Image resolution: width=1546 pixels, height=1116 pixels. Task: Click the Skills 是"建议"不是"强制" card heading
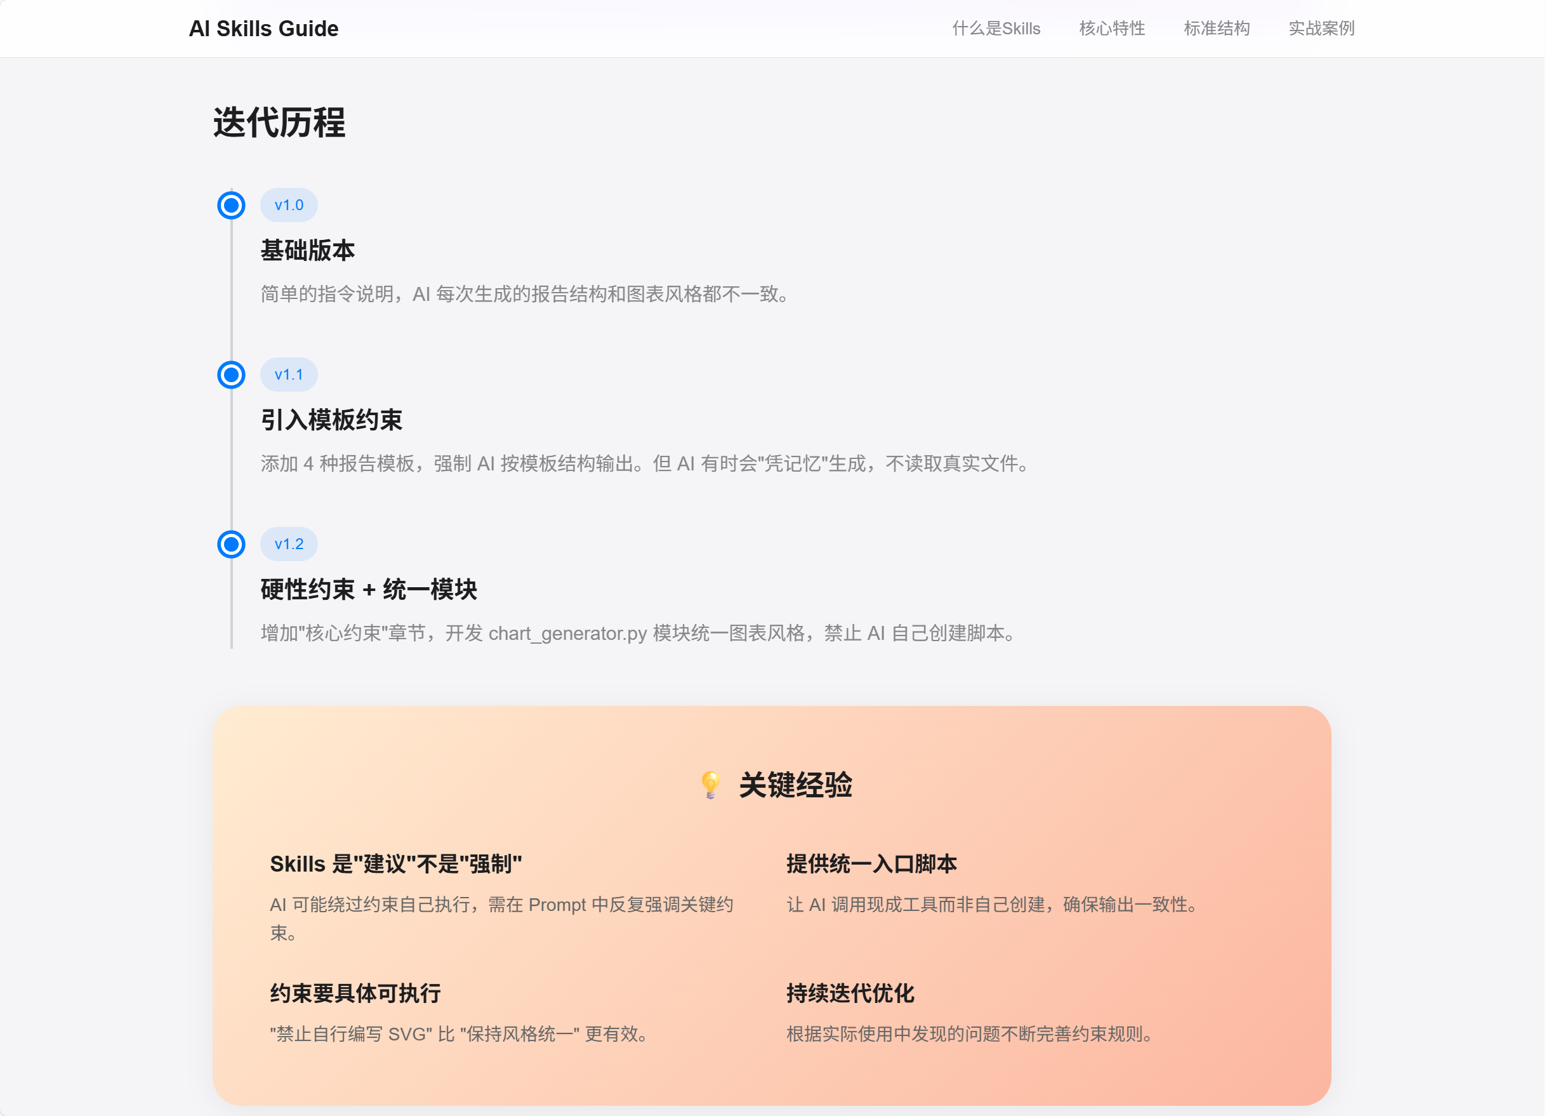[395, 865]
